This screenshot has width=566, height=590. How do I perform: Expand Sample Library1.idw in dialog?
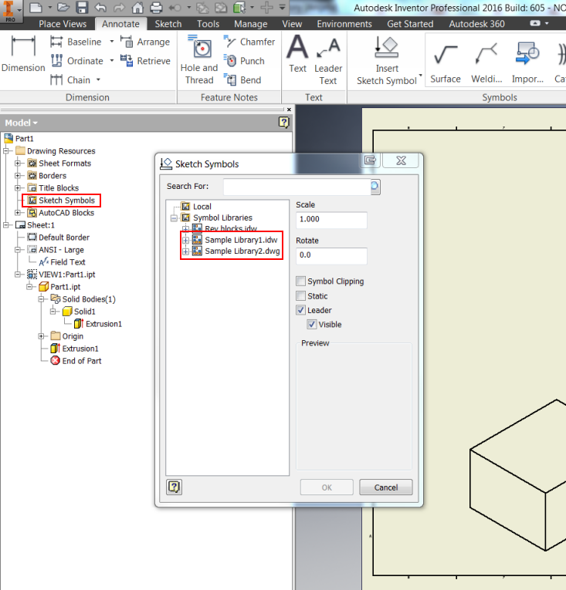185,240
